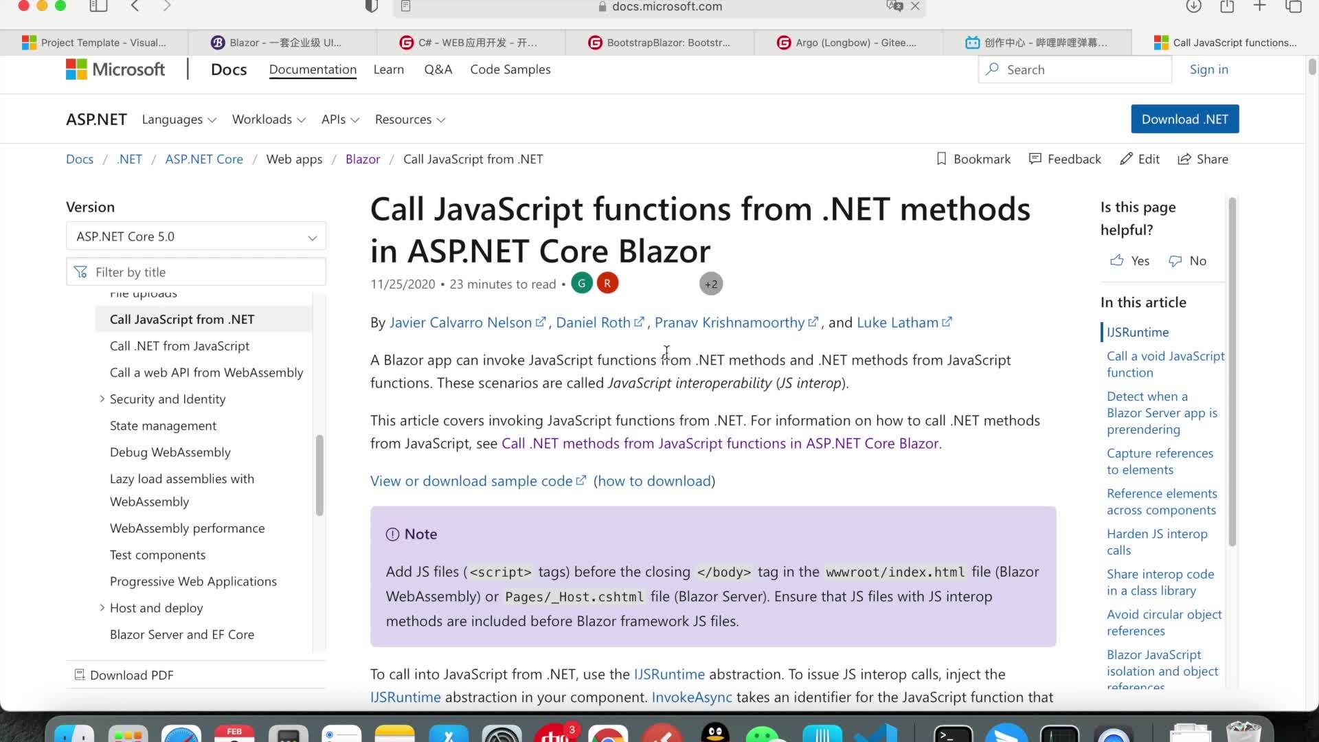Mark the page helpful with Yes
Viewport: 1319px width, 742px height.
point(1129,260)
